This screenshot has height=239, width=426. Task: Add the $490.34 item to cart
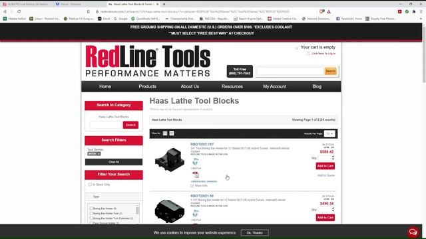click(x=325, y=218)
